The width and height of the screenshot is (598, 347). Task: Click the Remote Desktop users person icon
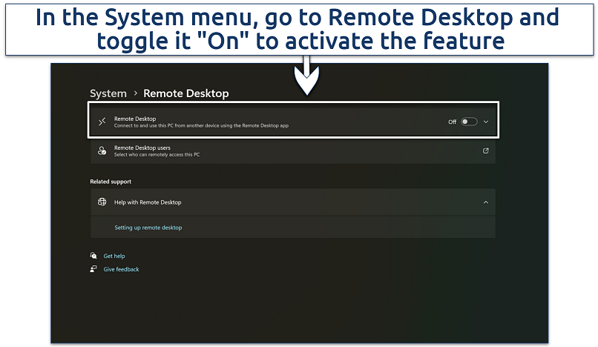(102, 151)
